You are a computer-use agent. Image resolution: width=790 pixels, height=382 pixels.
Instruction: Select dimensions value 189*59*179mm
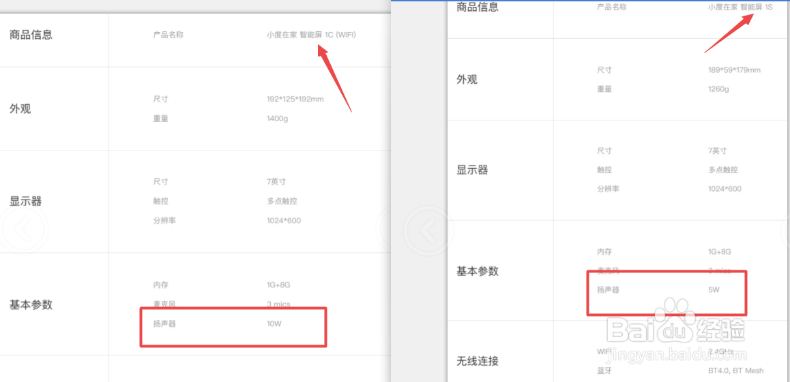(734, 70)
